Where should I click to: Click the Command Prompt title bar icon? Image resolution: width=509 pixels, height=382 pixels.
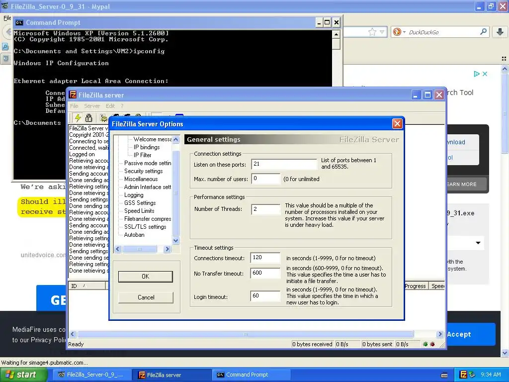click(x=19, y=22)
